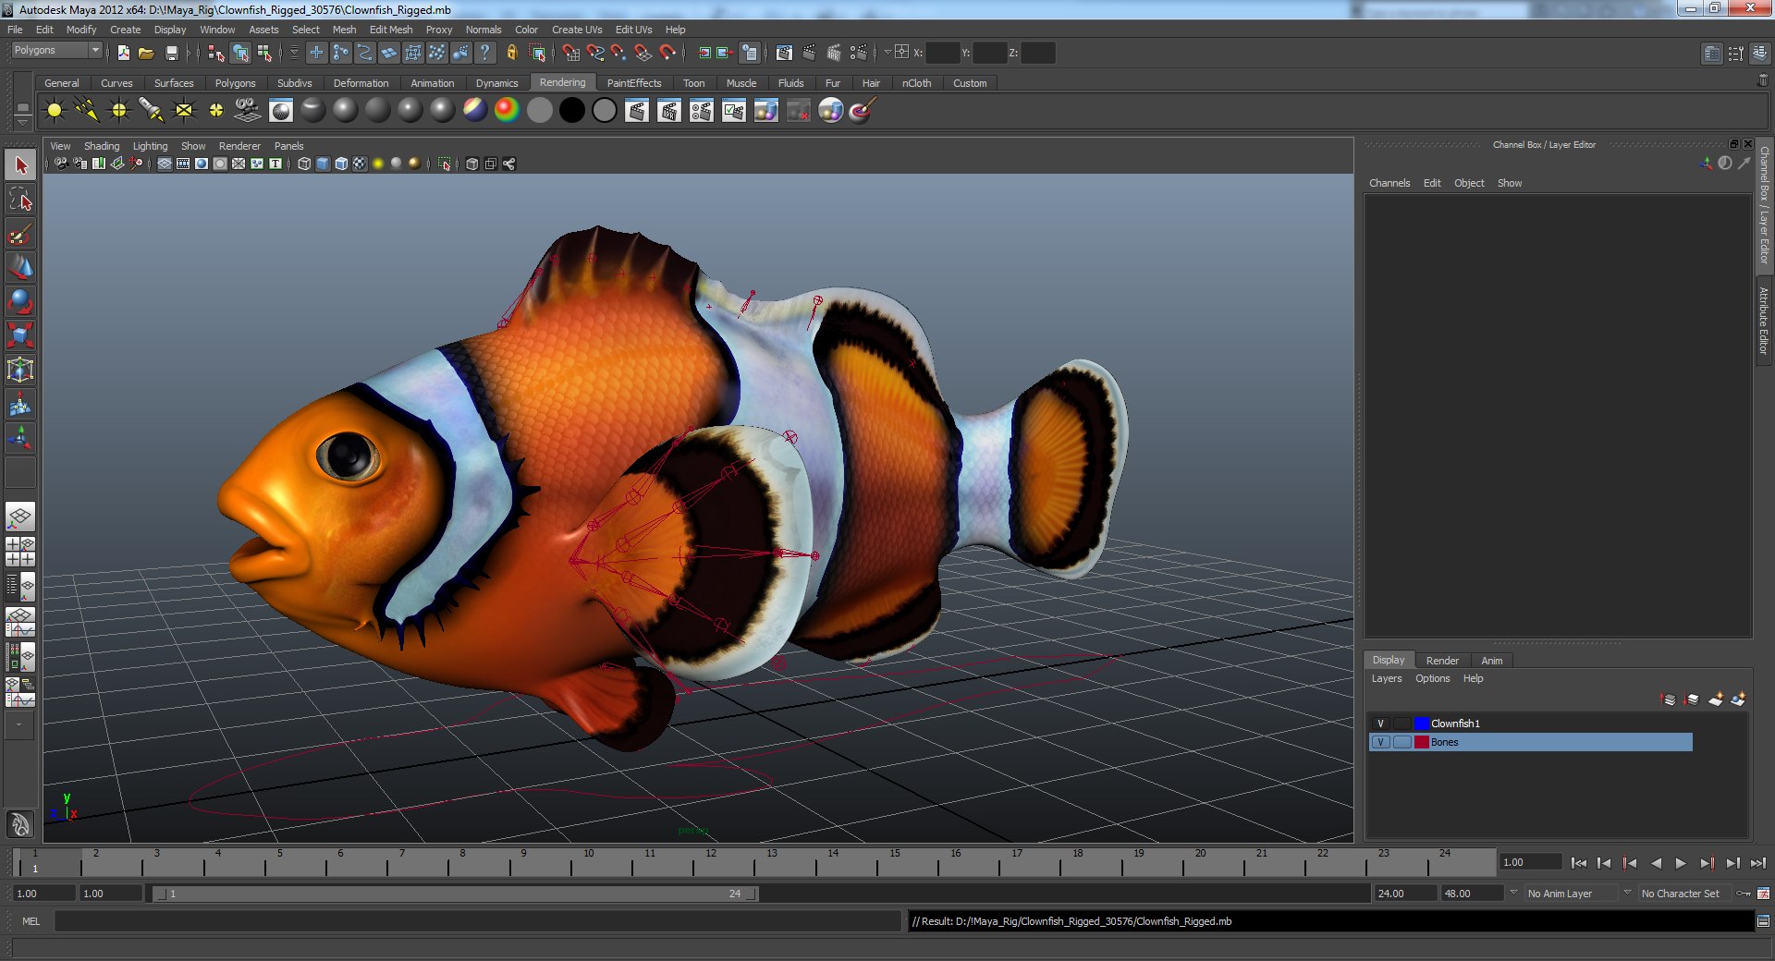Toggle wireframe display in viewport toolbar
1775x961 pixels.
304,164
